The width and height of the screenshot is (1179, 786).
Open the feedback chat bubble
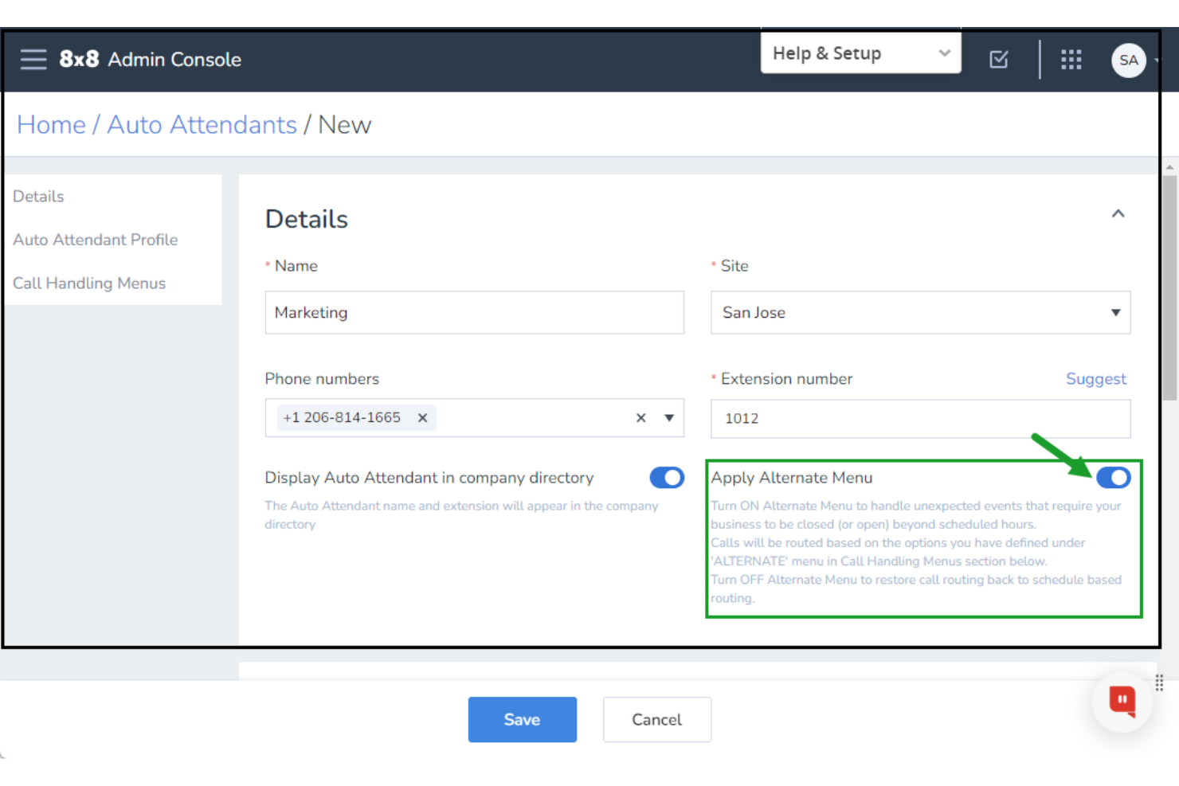[1122, 702]
